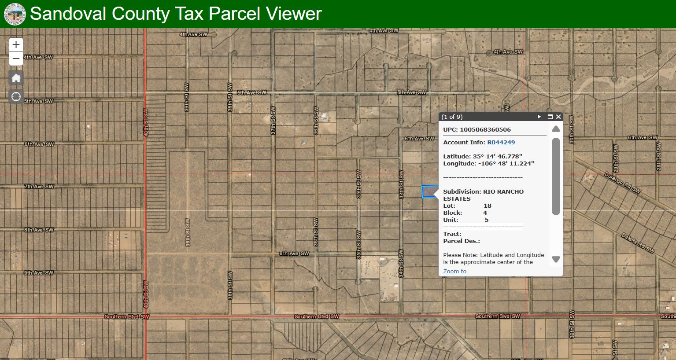Screen dimensions: 676x360
Task: Click the Dakota Rd SW label
Action: pyautogui.click(x=637, y=243)
